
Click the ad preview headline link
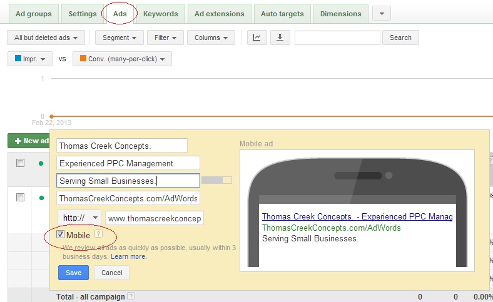click(357, 216)
